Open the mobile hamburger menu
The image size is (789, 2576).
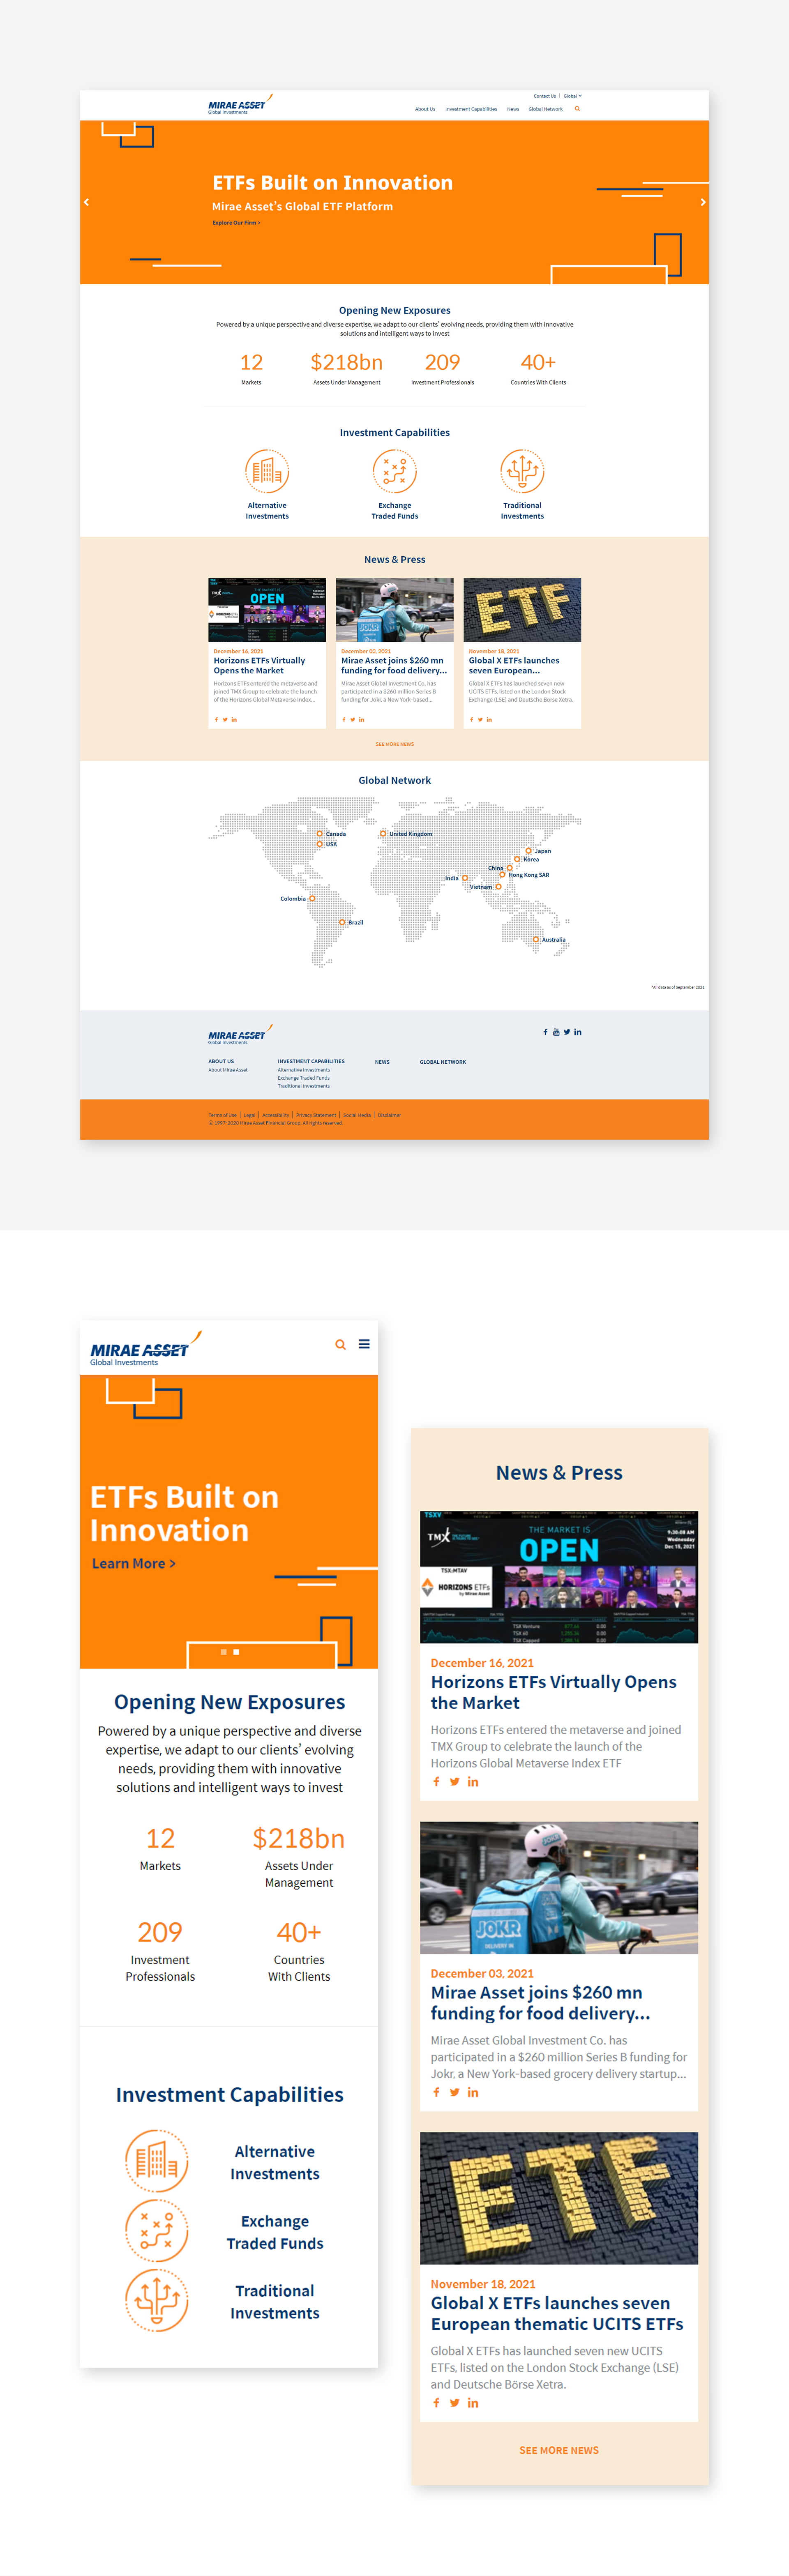pos(364,1344)
